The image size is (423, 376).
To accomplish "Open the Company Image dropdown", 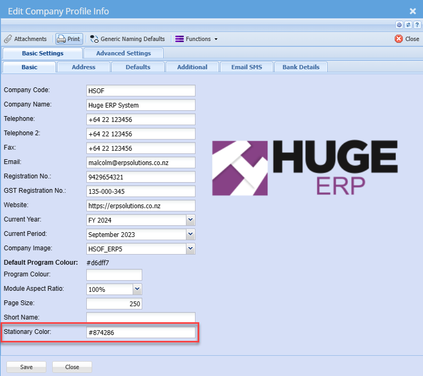I will [x=191, y=248].
